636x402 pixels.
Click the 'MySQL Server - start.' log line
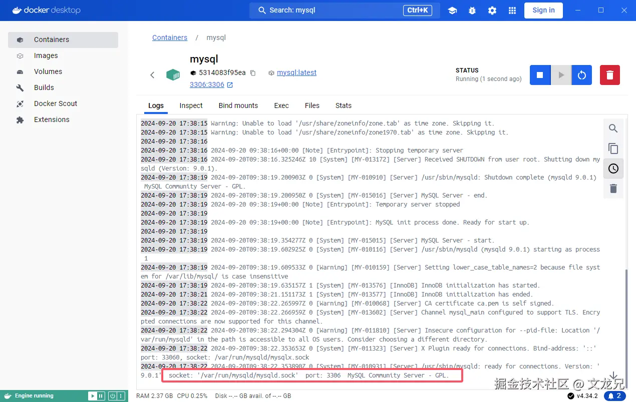(x=317, y=240)
